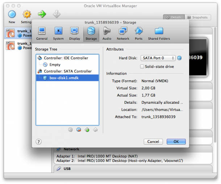This screenshot has width=221, height=184.
Task: Select the Empty optical drive entry
Action: 67,65
